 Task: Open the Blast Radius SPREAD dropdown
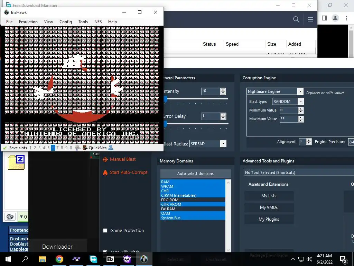tap(223, 144)
